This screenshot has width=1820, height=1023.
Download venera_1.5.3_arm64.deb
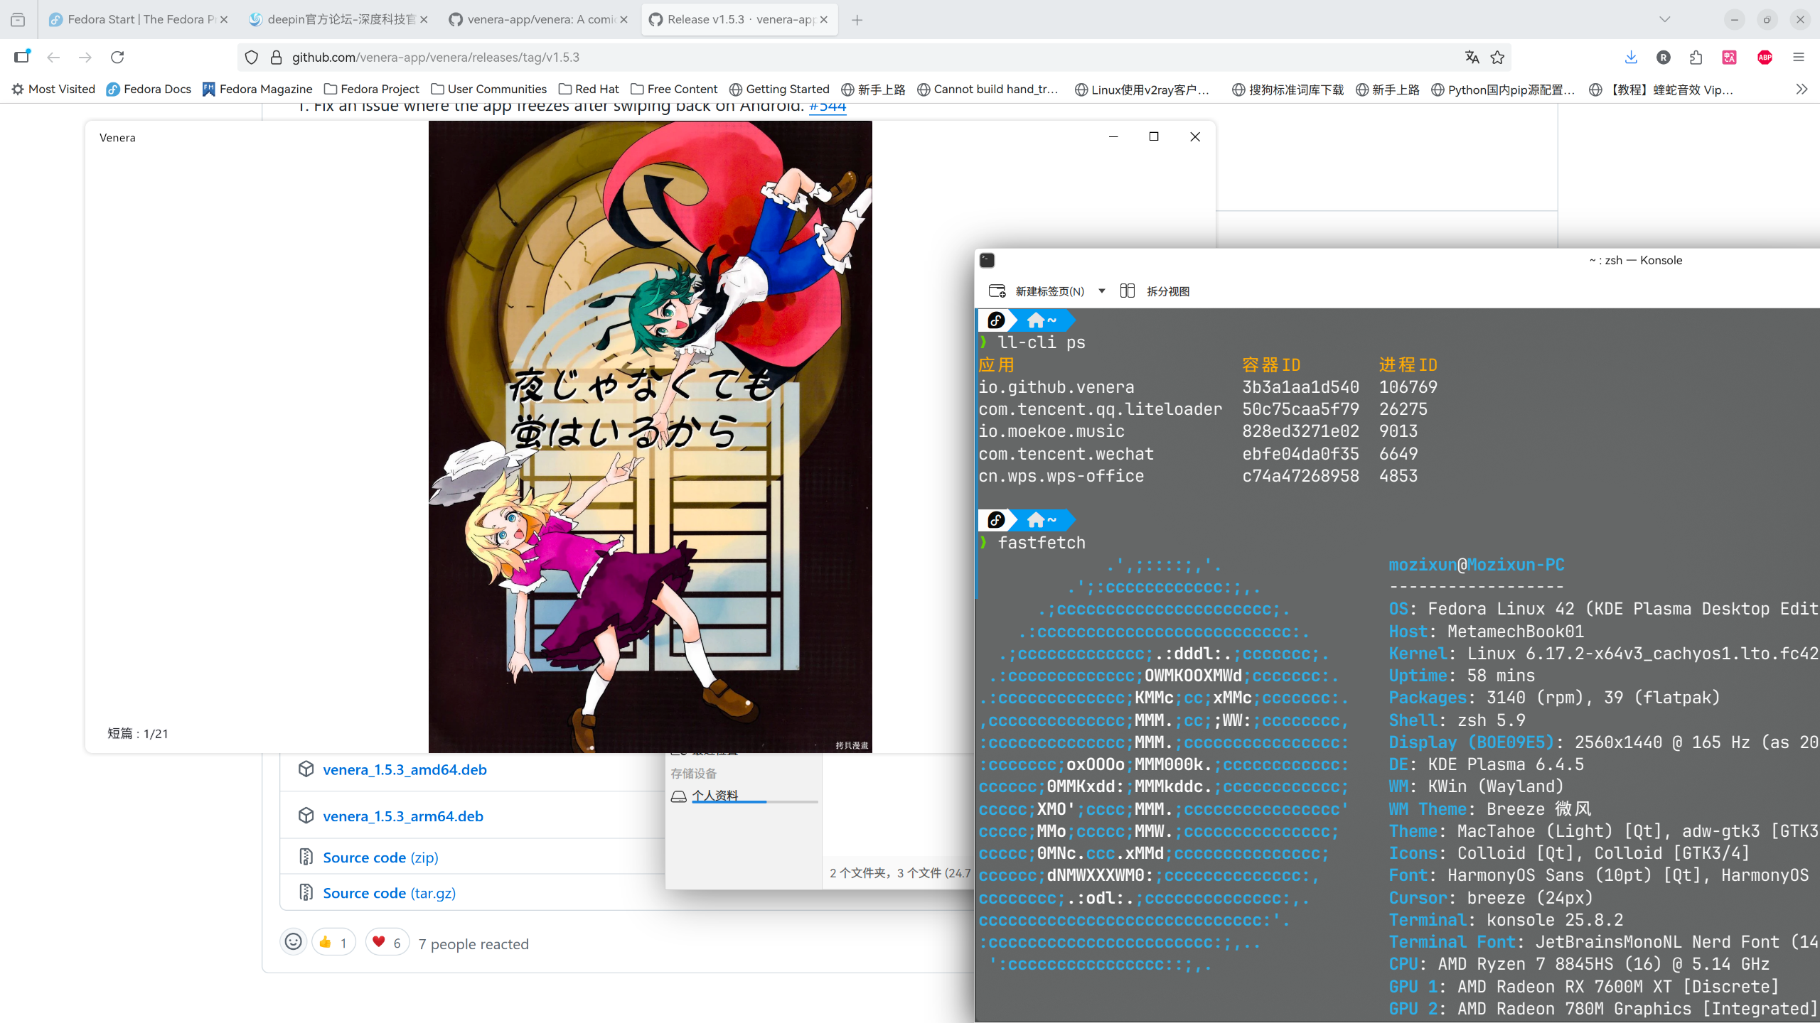coord(403,816)
